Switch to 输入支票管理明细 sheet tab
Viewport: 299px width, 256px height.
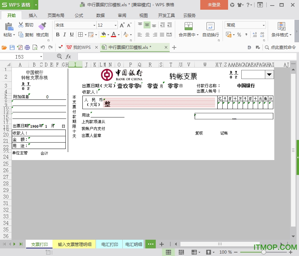[x=74, y=245]
